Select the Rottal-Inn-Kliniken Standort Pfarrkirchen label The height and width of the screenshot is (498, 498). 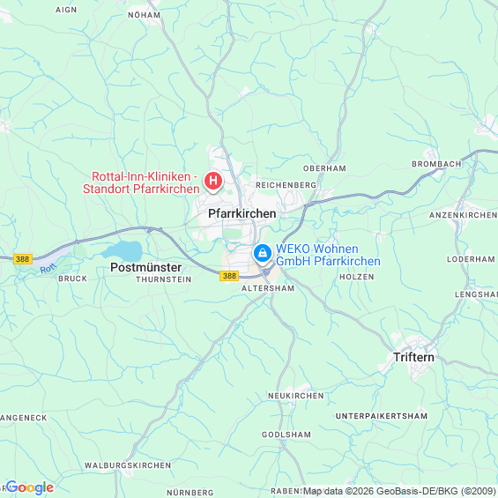coord(141,182)
